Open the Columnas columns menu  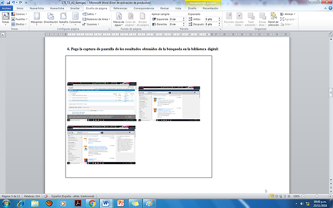(x=75, y=19)
